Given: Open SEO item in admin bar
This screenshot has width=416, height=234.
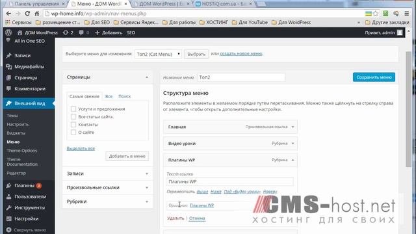Looking at the screenshot, I should [x=131, y=32].
